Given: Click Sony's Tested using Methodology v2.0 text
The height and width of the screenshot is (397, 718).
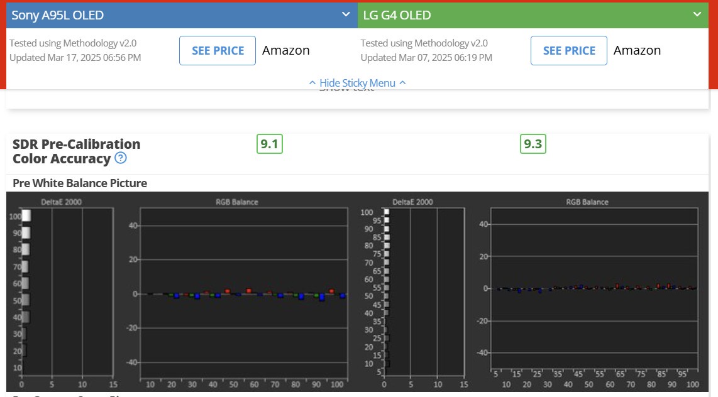Looking at the screenshot, I should (73, 43).
